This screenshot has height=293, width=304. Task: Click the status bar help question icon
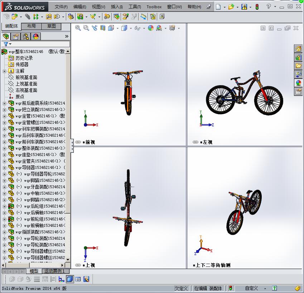click(x=274, y=288)
